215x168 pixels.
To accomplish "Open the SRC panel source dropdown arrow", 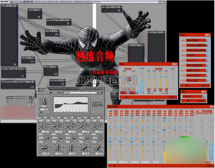I will pyautogui.click(x=204, y=97).
